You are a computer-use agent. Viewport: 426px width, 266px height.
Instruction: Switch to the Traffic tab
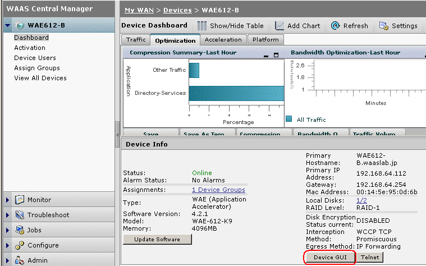click(136, 40)
